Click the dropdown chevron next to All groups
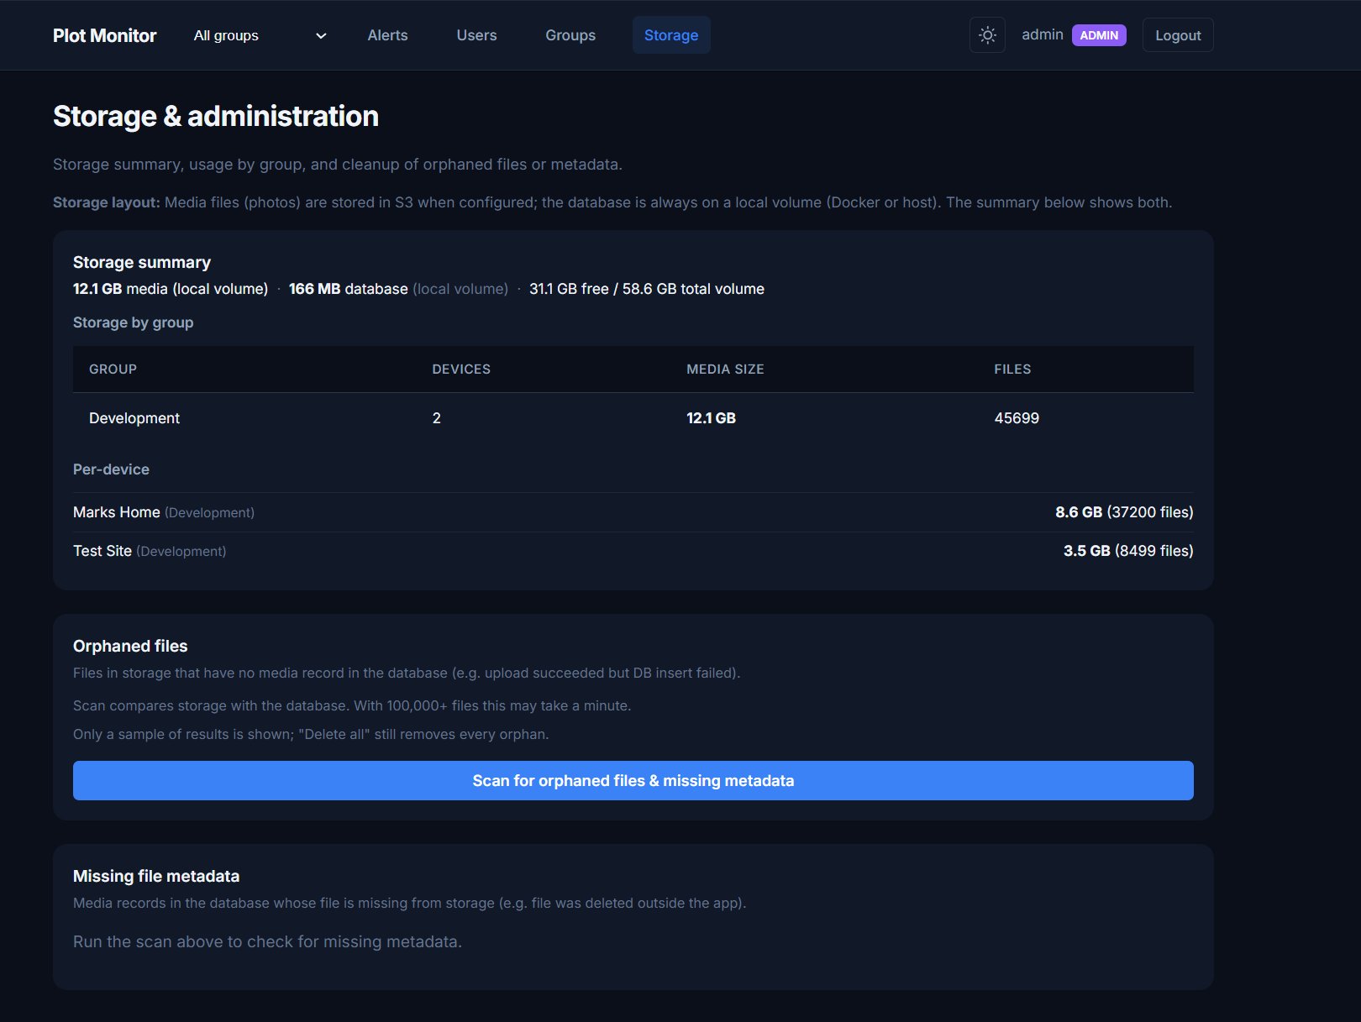This screenshot has height=1022, width=1361. pos(320,36)
